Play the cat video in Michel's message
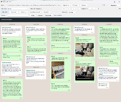121x102 pixels. [x=78, y=76]
